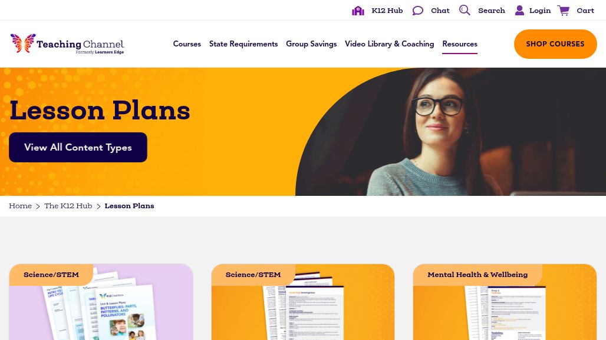Open the Group Savings menu

[x=311, y=44]
